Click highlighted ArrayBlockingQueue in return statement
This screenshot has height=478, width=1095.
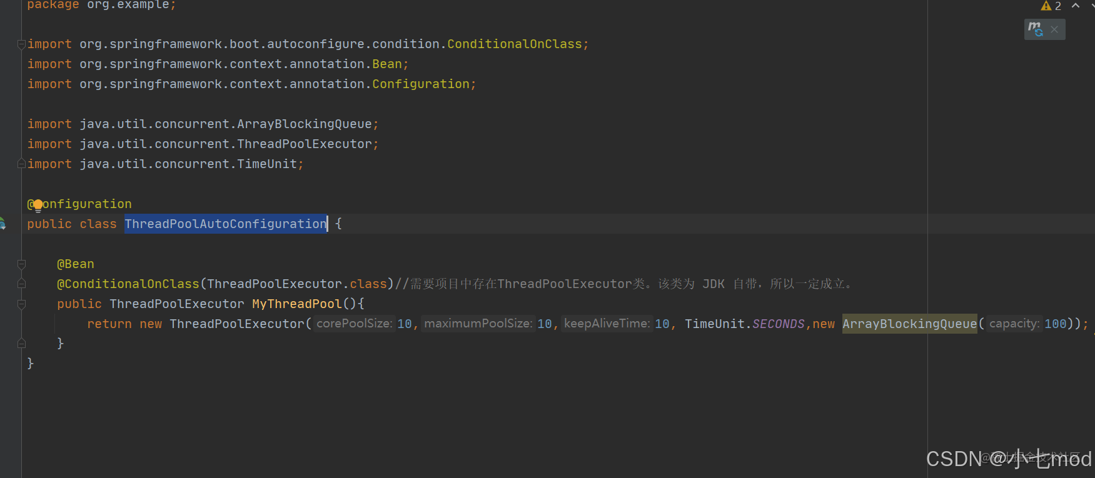(x=910, y=324)
